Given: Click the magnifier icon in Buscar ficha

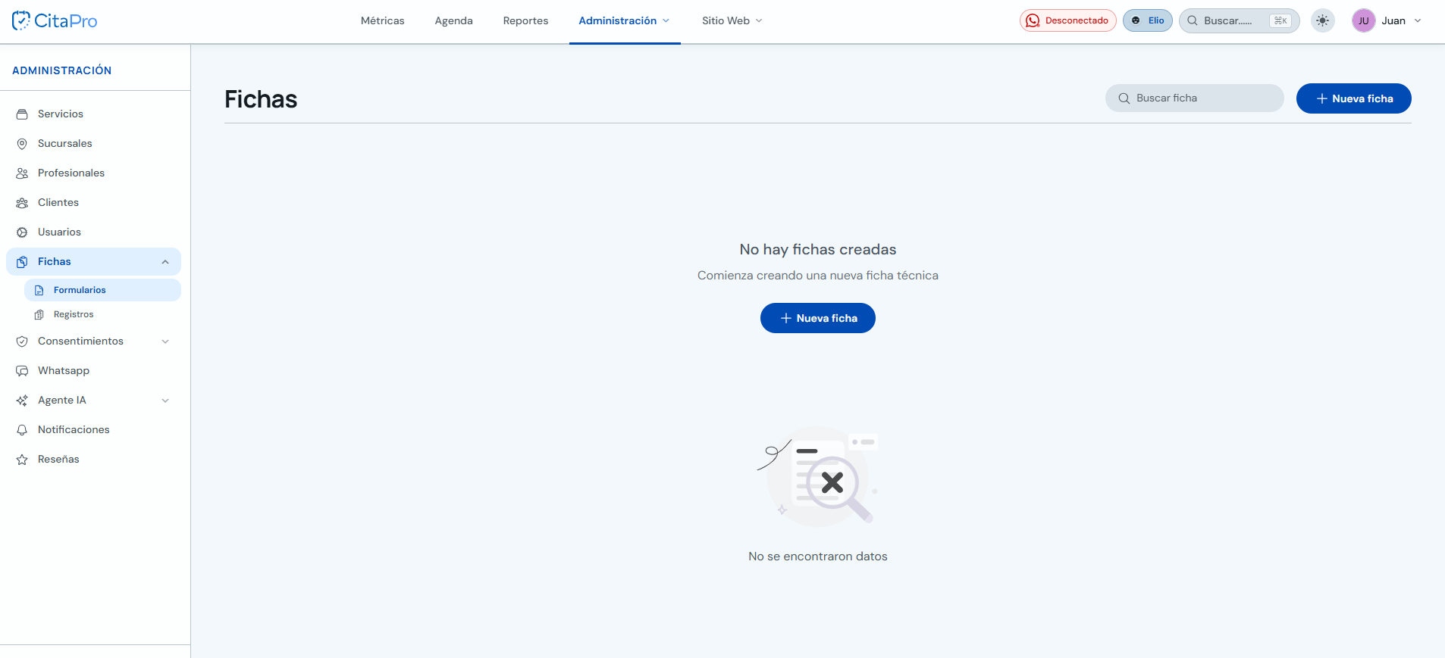Looking at the screenshot, I should pos(1124,98).
